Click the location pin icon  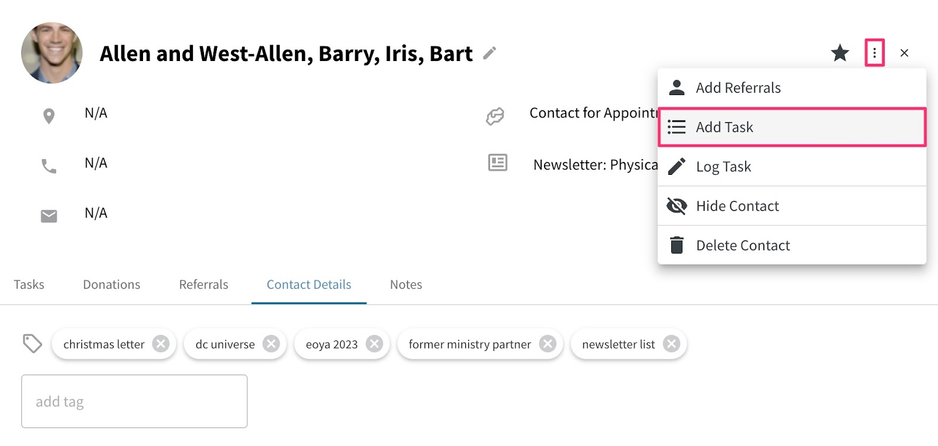tap(49, 116)
